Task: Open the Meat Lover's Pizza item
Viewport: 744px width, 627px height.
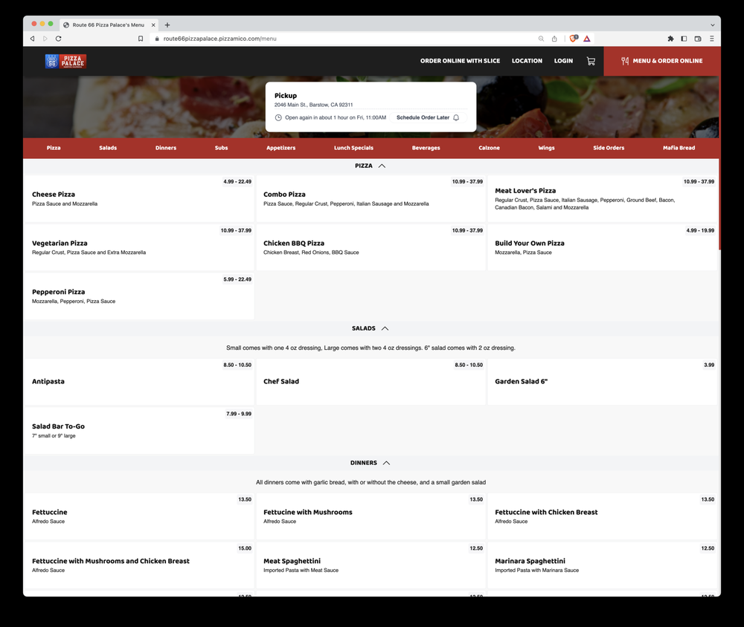Action: tap(603, 198)
